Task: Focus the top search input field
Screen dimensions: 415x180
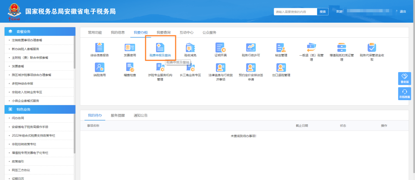Action: [295, 12]
